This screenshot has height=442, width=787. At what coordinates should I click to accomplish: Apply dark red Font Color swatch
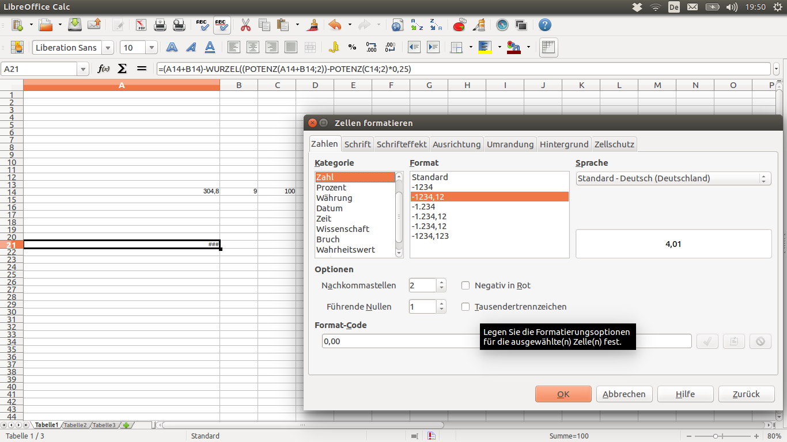[514, 48]
